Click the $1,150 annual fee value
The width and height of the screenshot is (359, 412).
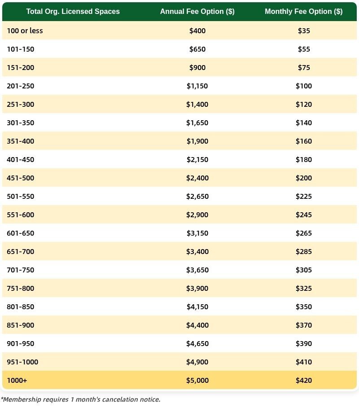click(197, 86)
